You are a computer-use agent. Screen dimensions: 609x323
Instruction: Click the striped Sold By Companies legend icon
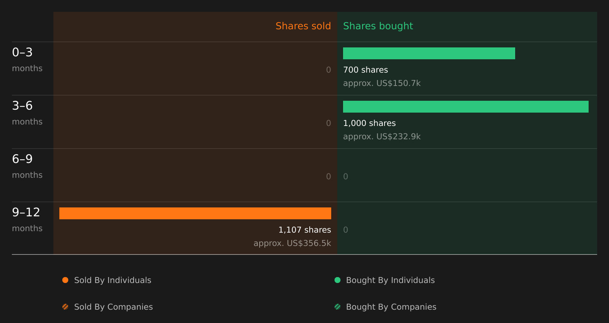pyautogui.click(x=65, y=307)
